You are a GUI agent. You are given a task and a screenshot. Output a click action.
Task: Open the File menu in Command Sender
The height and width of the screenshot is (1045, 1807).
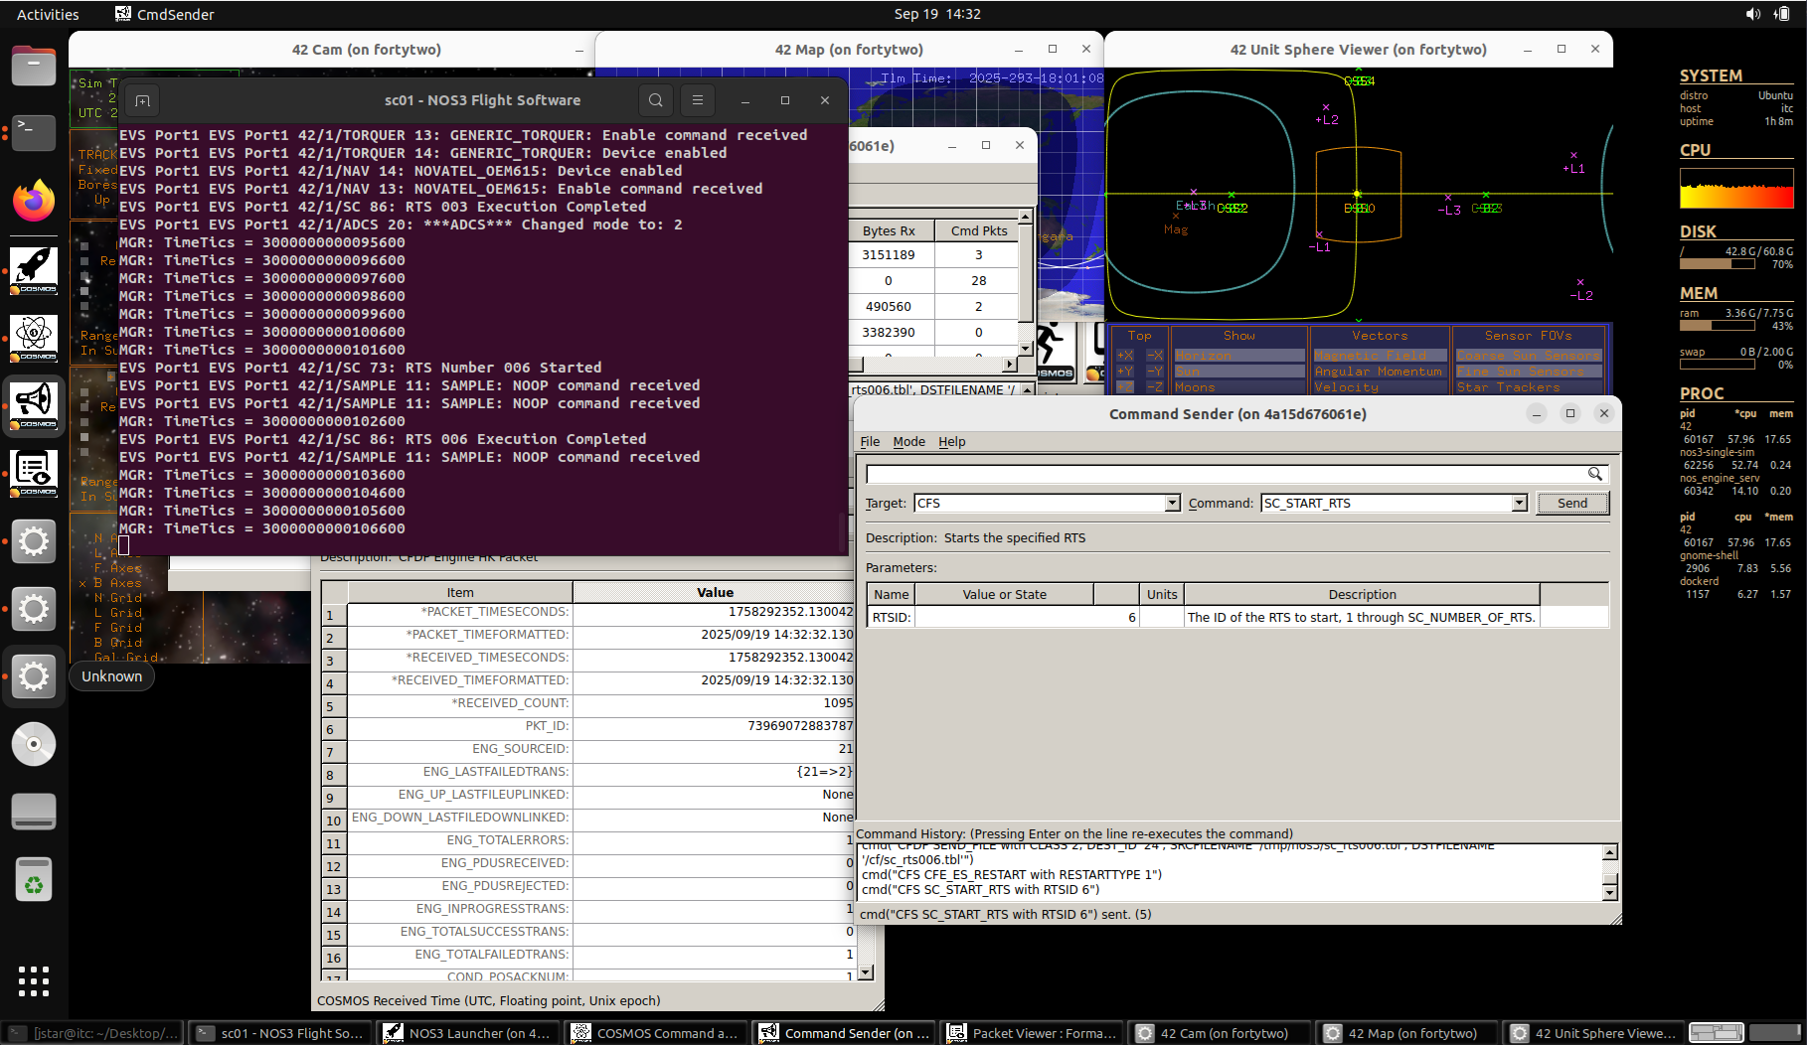870,442
